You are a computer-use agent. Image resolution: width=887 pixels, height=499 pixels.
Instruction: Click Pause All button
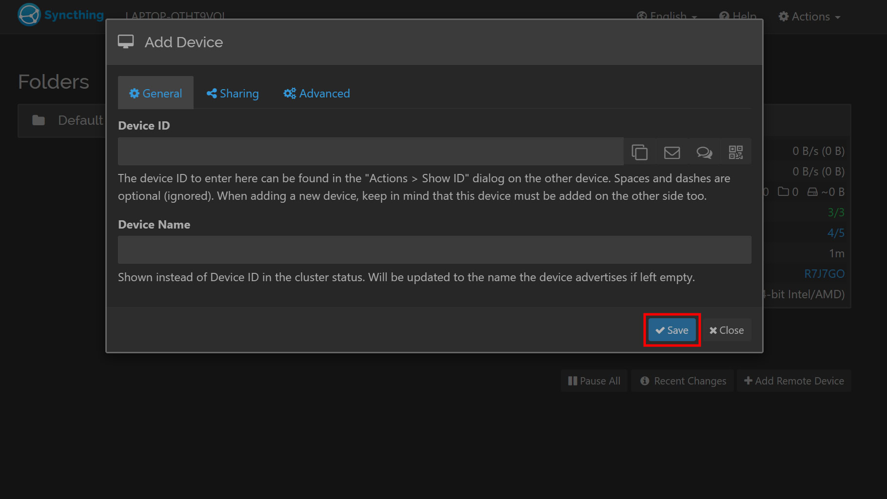click(594, 381)
